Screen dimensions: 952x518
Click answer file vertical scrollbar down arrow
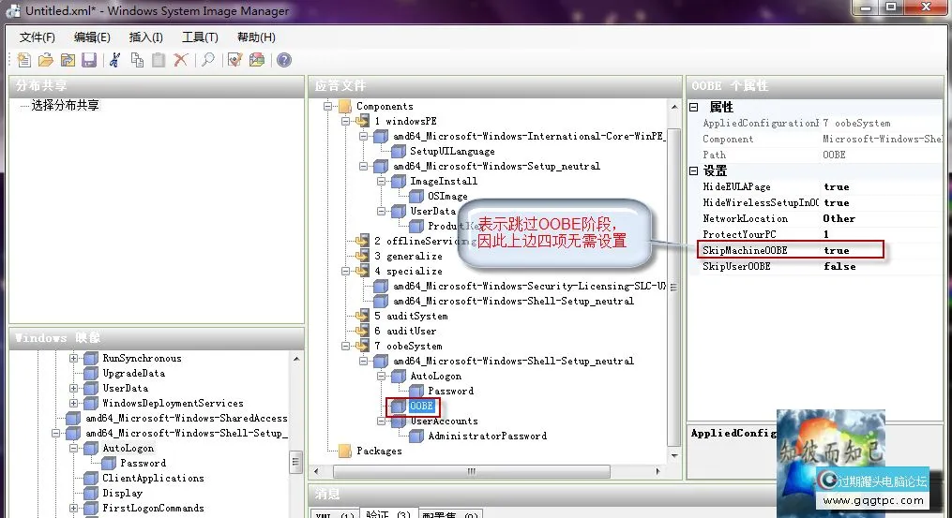[x=674, y=455]
